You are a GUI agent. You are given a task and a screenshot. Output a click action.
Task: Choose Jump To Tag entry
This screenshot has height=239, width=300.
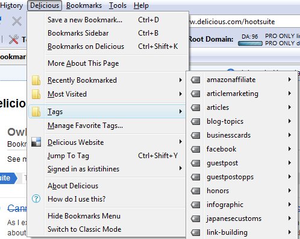(x=107, y=156)
